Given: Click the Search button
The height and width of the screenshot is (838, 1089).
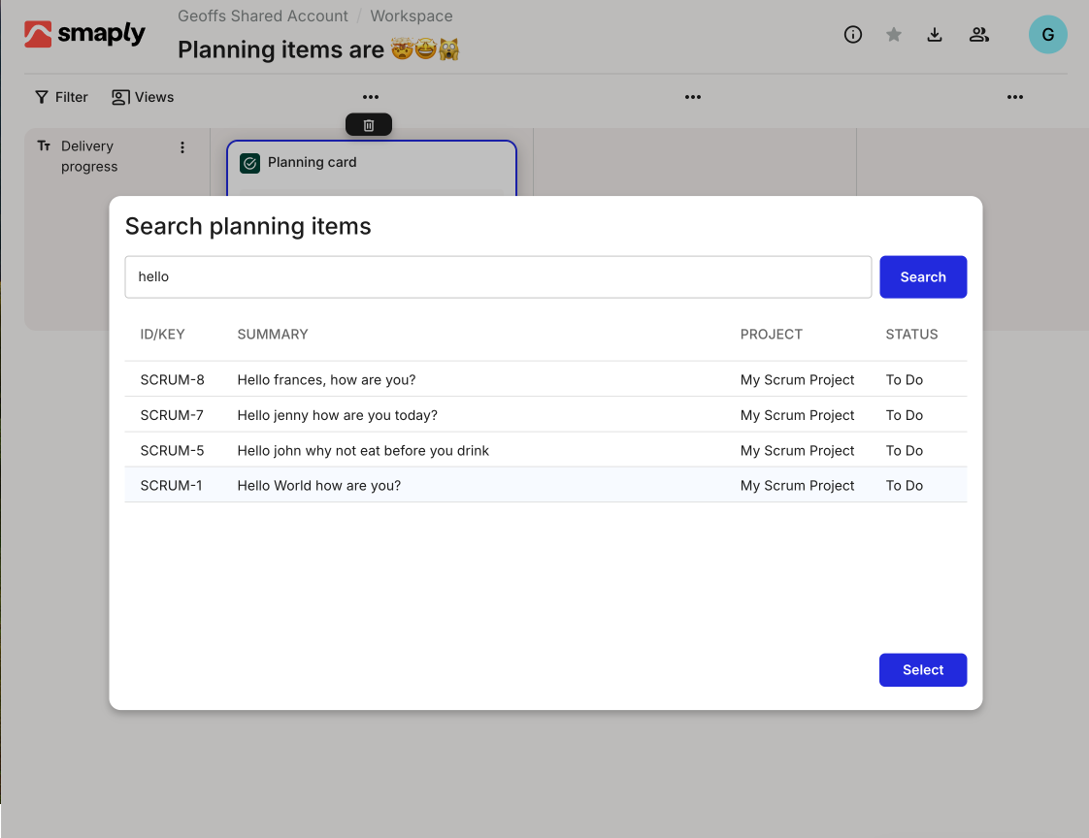Looking at the screenshot, I should pos(922,276).
